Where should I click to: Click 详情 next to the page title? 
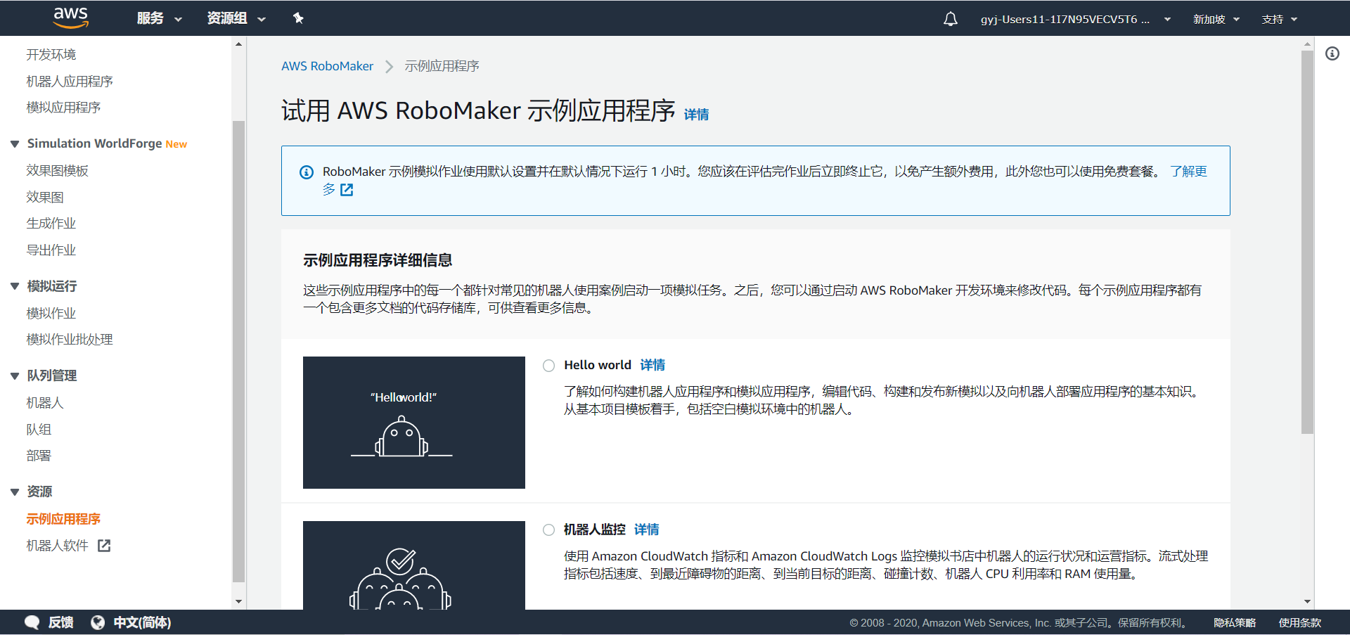[696, 115]
